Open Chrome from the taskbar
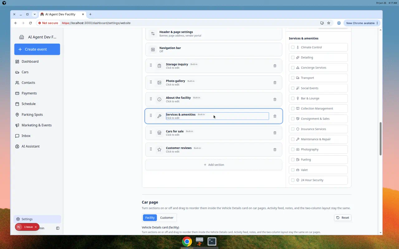Image resolution: width=399 pixels, height=249 pixels. (187, 242)
